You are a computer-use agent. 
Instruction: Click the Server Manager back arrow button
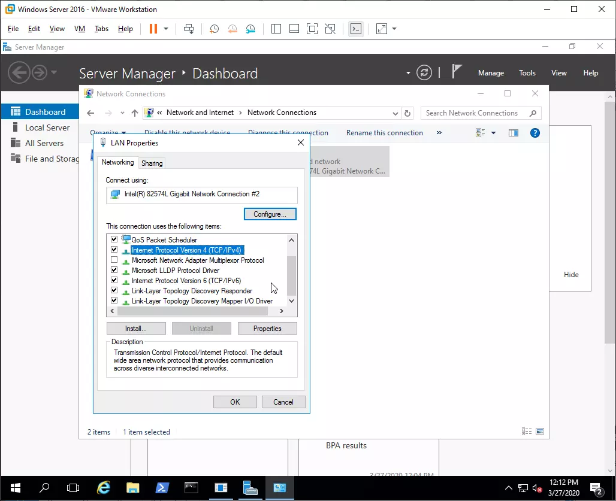coord(19,72)
